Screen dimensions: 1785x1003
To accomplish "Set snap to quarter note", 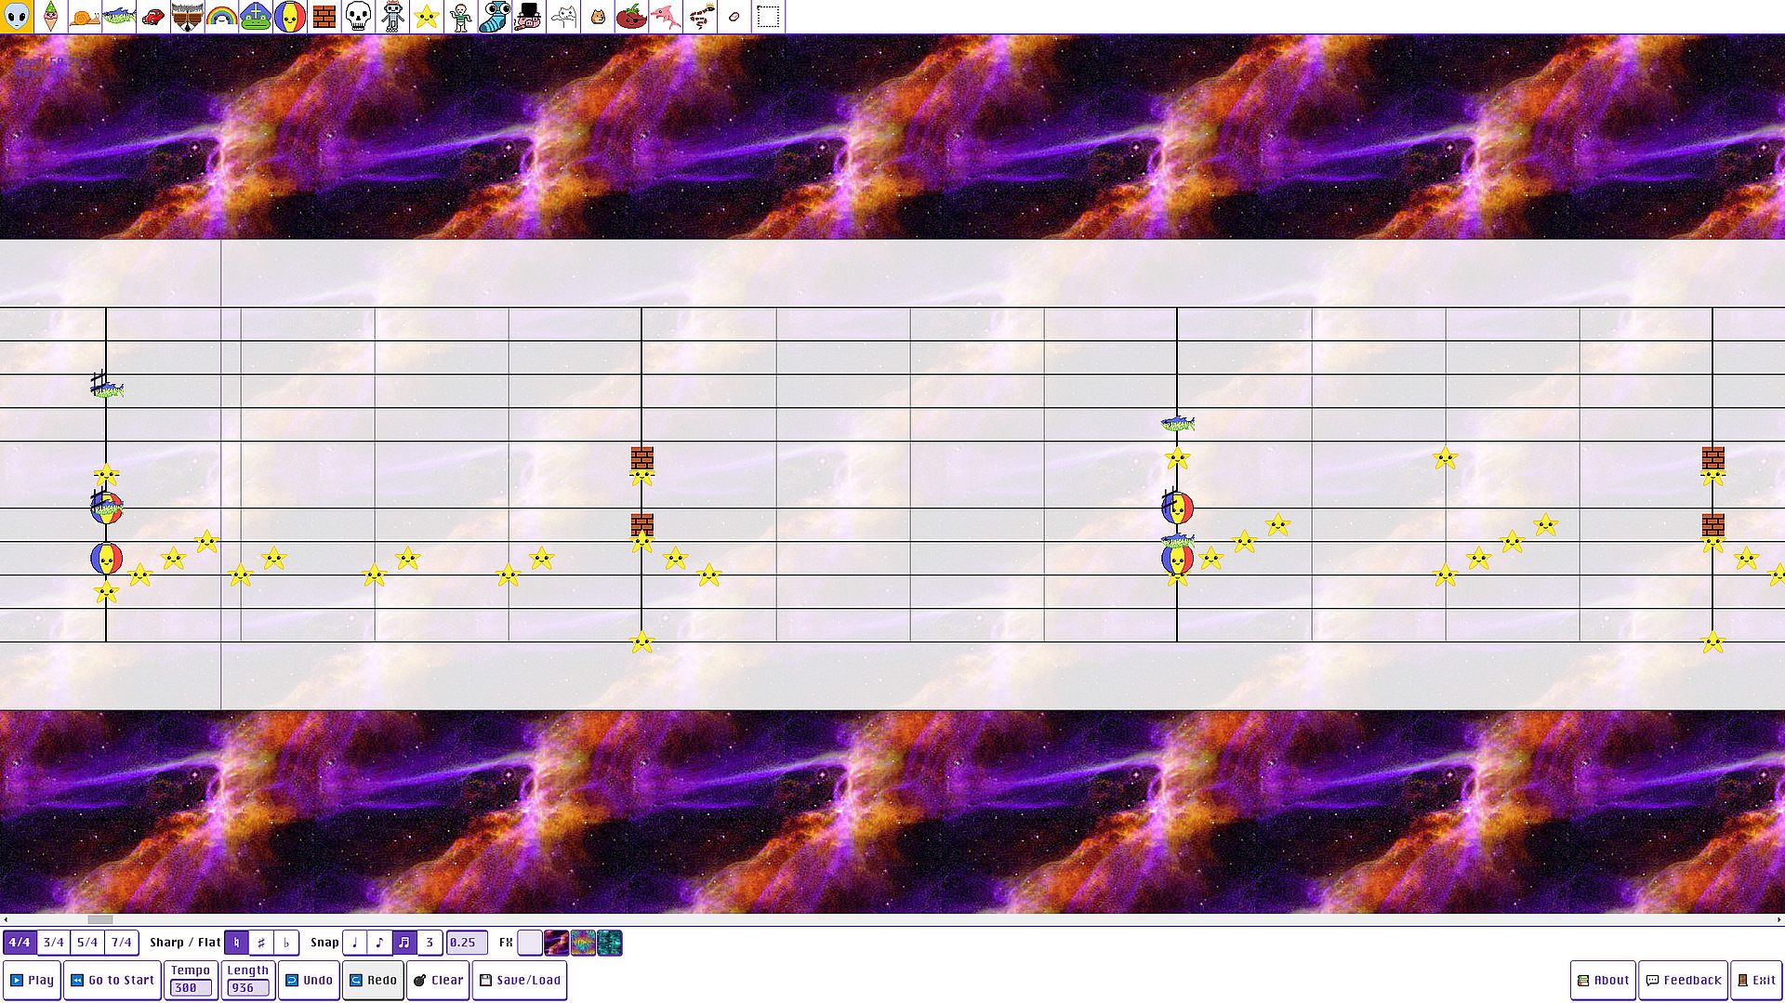I will pos(354,943).
